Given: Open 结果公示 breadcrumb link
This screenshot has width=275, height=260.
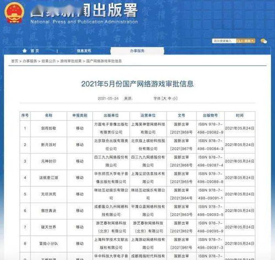Looking at the screenshot, I should point(48,61).
